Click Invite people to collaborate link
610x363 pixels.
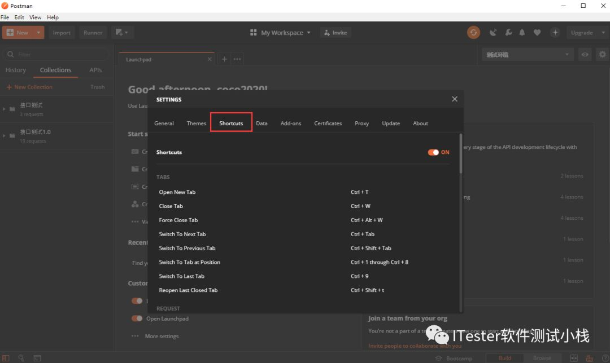coord(415,346)
